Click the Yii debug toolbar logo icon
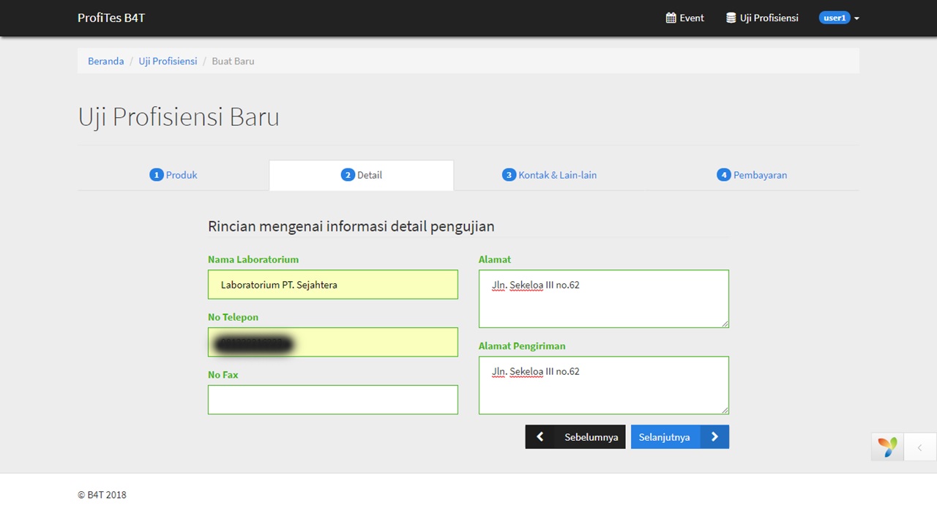This screenshot has width=937, height=514. [x=887, y=447]
